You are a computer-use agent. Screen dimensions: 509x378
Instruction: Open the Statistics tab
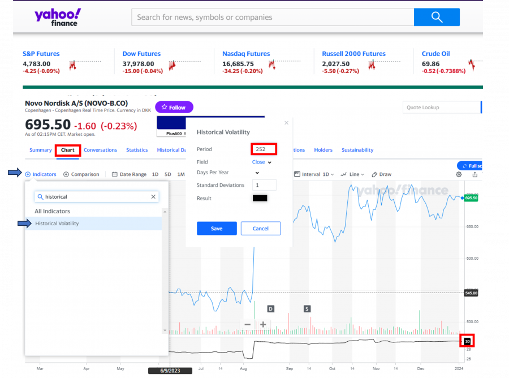pos(137,150)
